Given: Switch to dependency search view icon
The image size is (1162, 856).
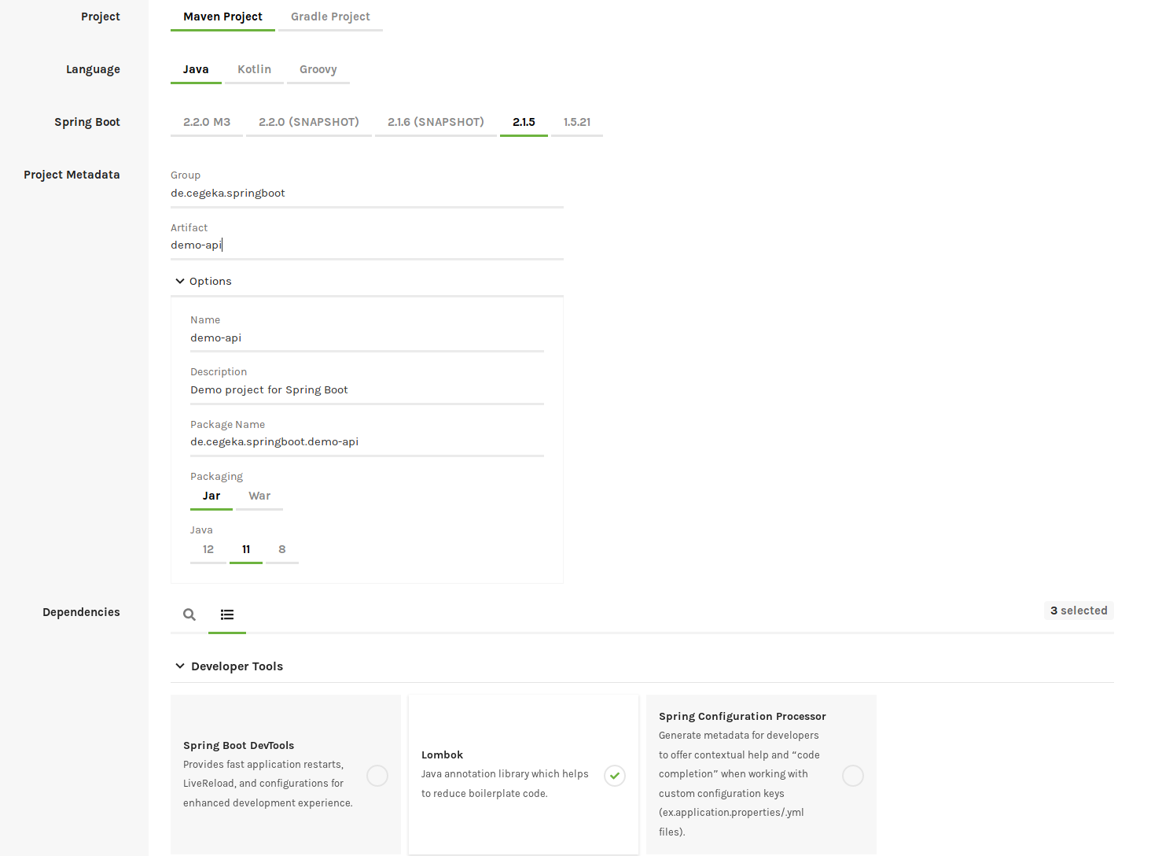Looking at the screenshot, I should click(x=189, y=614).
